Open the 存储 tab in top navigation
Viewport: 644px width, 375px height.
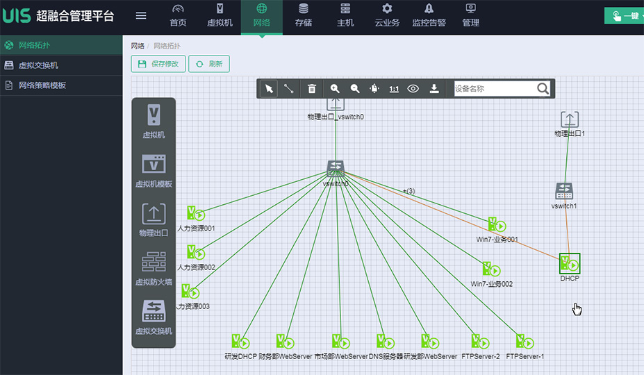303,15
